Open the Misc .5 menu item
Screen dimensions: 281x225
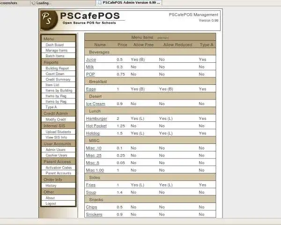92,163
